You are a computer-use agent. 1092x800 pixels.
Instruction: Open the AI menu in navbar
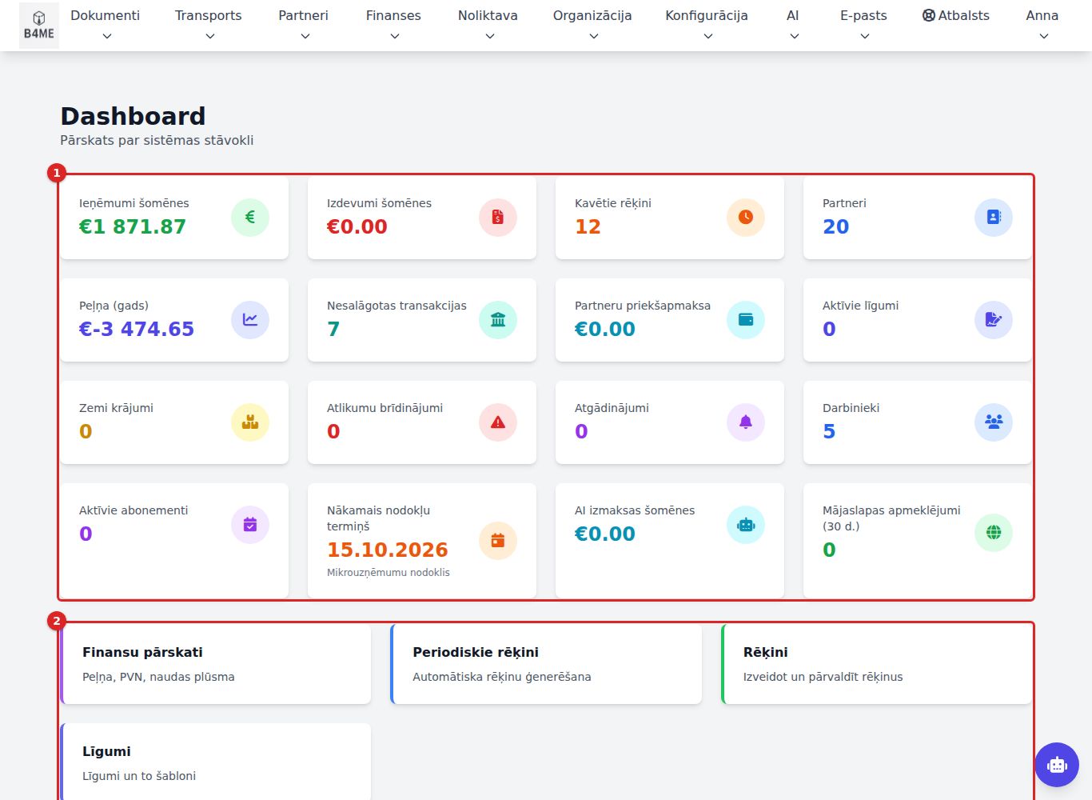coord(793,26)
